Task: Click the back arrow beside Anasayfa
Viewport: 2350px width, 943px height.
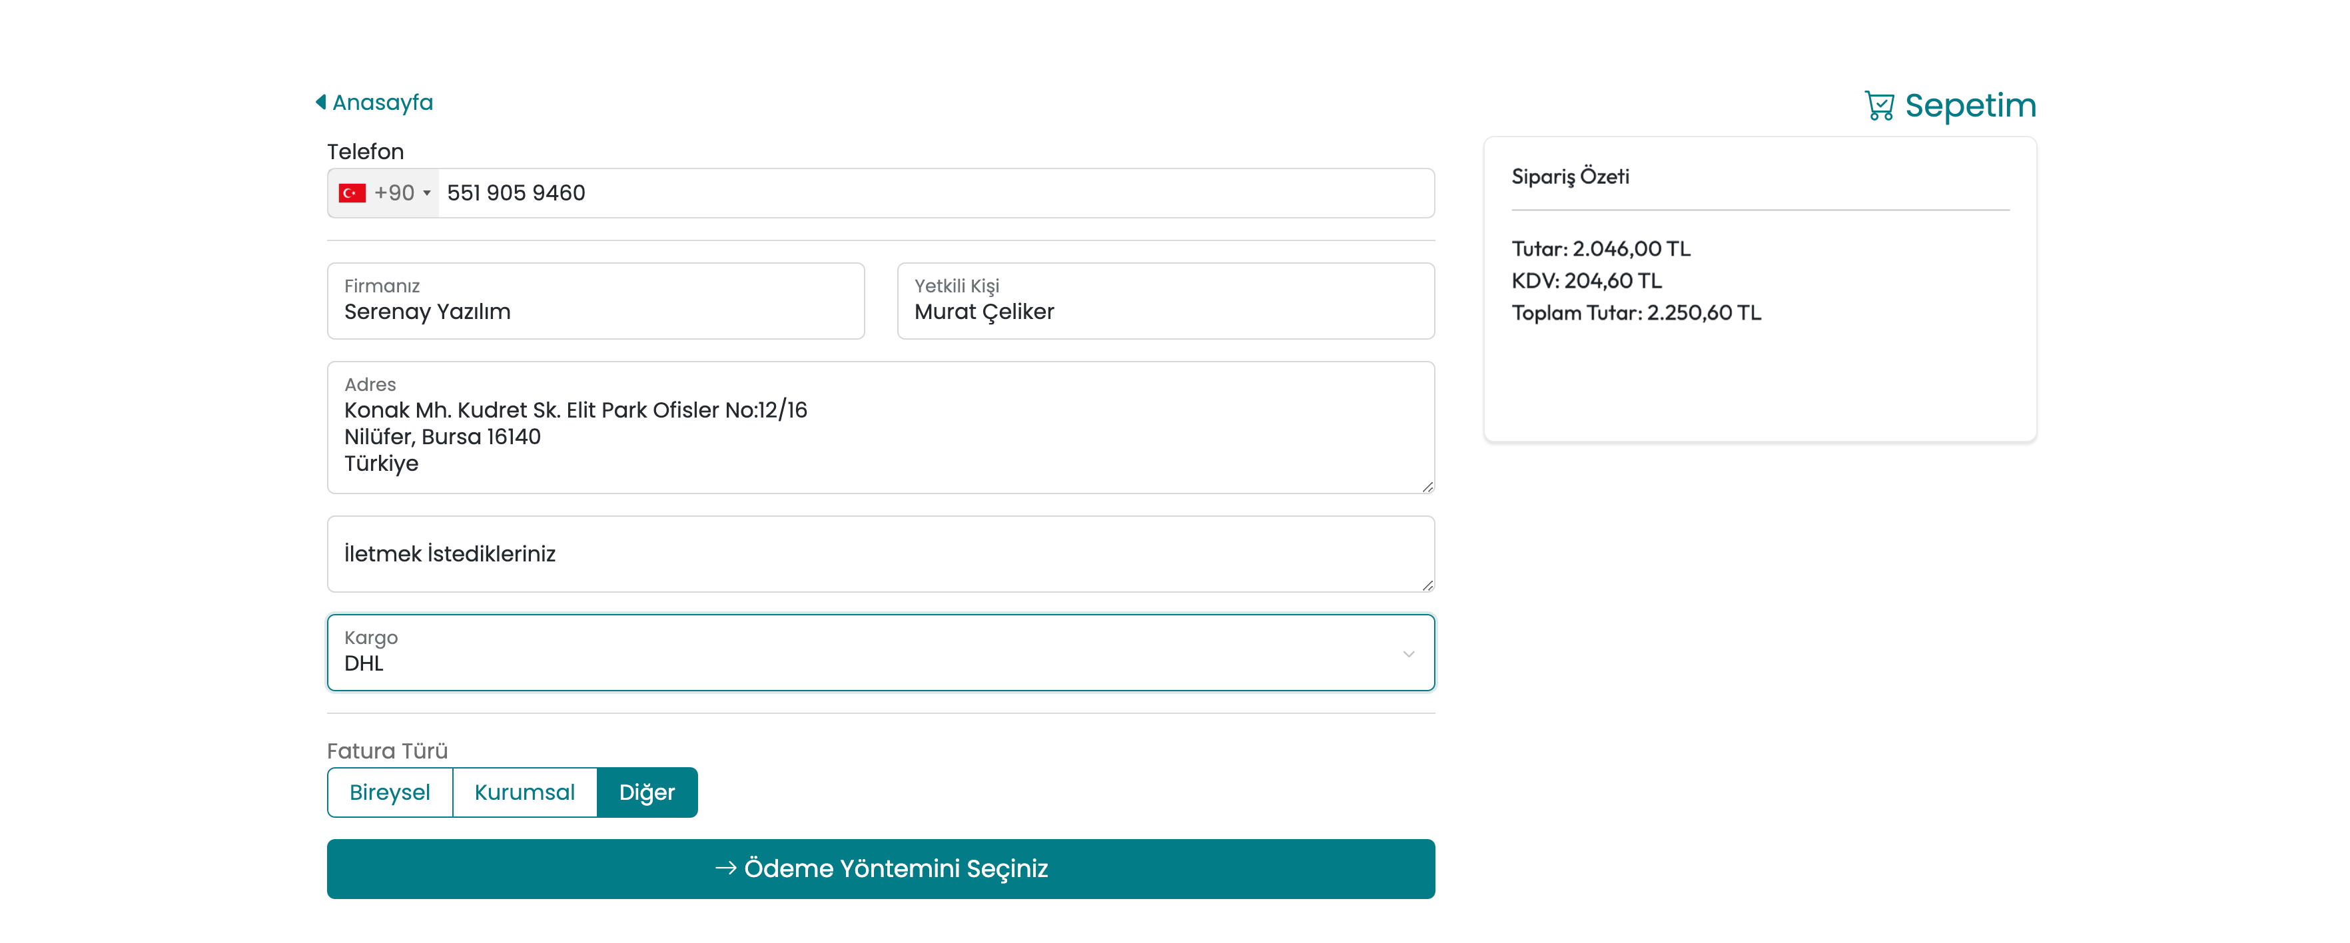Action: click(320, 102)
